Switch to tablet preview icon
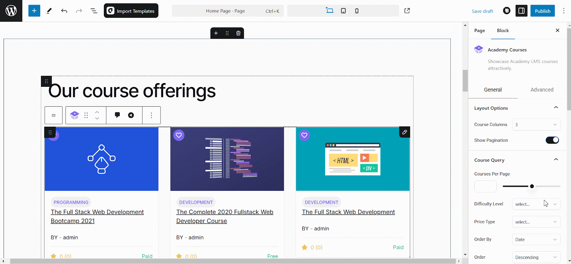 343,11
